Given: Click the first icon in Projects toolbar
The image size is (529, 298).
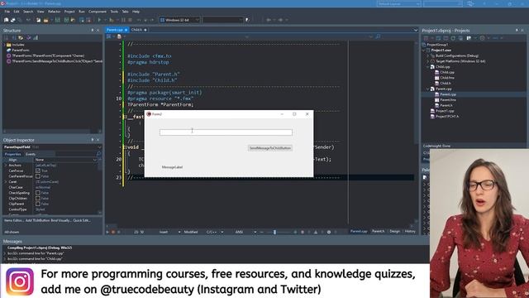Looking at the screenshot, I should pos(427,38).
